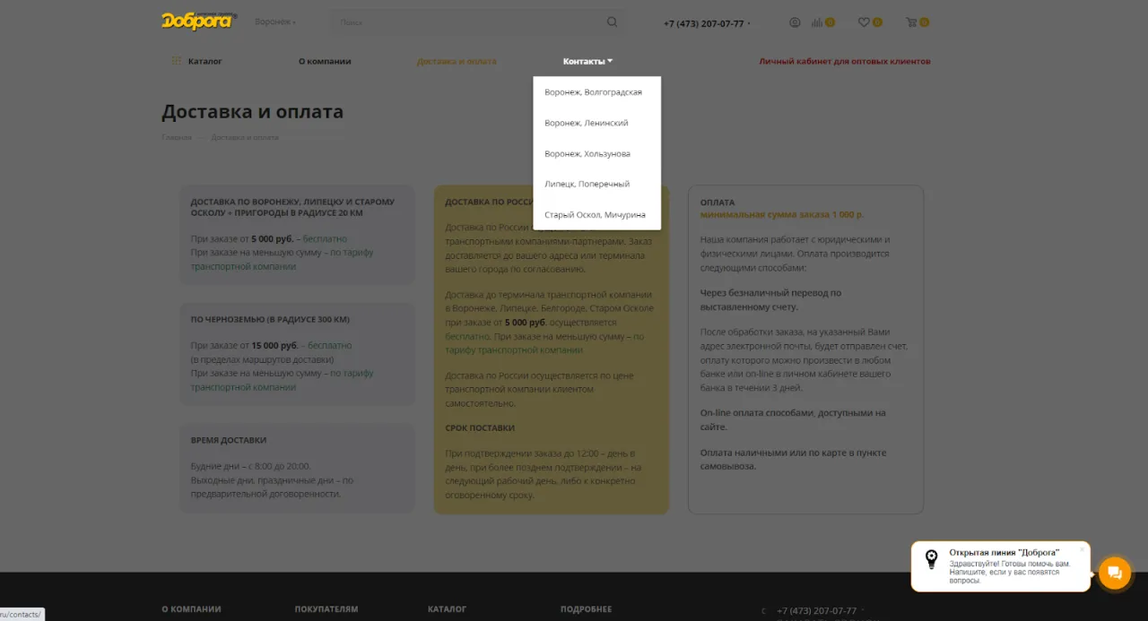Open the favorites heart icon
This screenshot has height=621, width=1148.
click(x=865, y=22)
